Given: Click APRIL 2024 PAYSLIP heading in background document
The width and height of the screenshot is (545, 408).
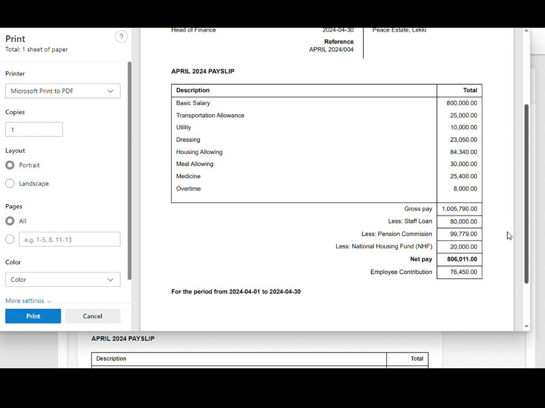Looking at the screenshot, I should tap(123, 338).
